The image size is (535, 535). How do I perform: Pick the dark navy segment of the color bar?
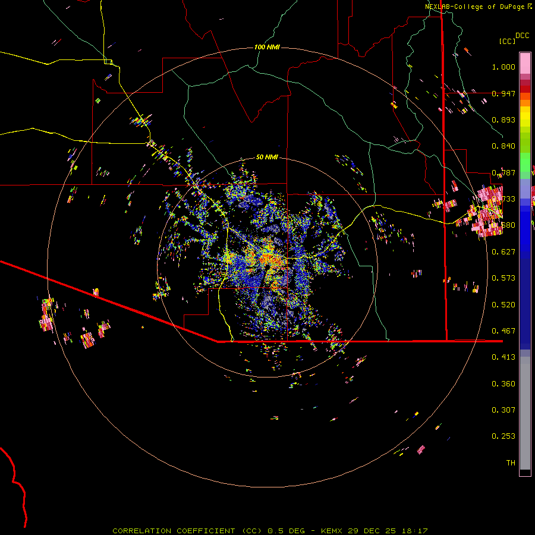tap(525, 300)
